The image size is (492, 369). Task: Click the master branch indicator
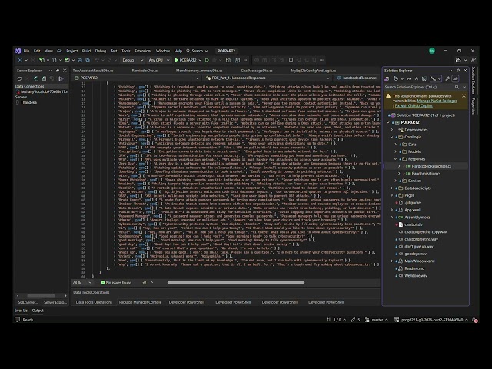(377, 320)
